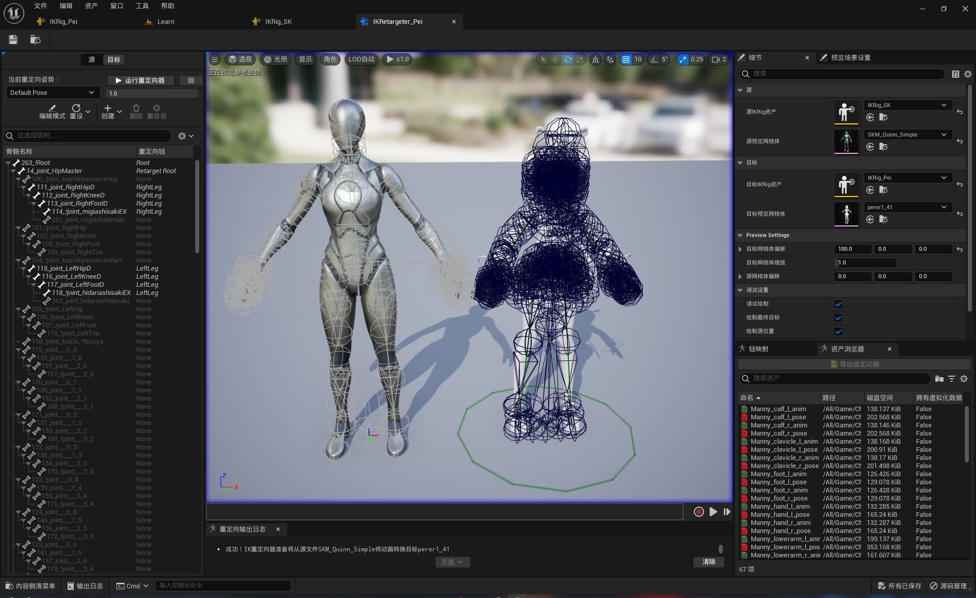Uncheck the 调试绘制 checkbox
The image size is (976, 598).
[x=838, y=304]
